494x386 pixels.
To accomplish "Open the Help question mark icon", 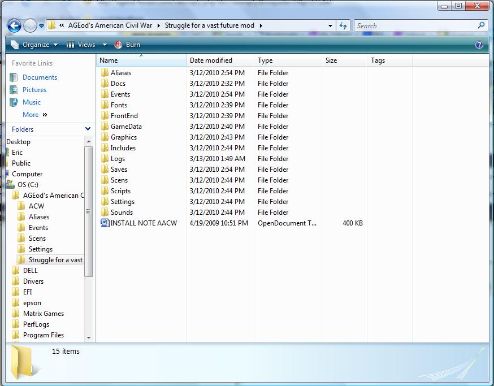I will (479, 45).
